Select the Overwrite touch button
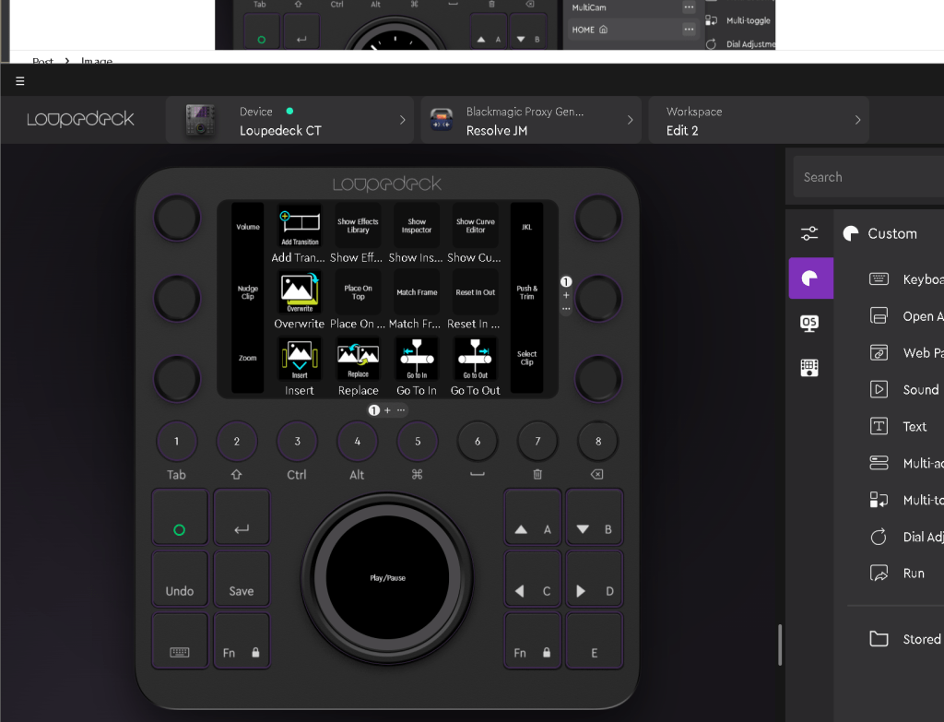 point(300,292)
